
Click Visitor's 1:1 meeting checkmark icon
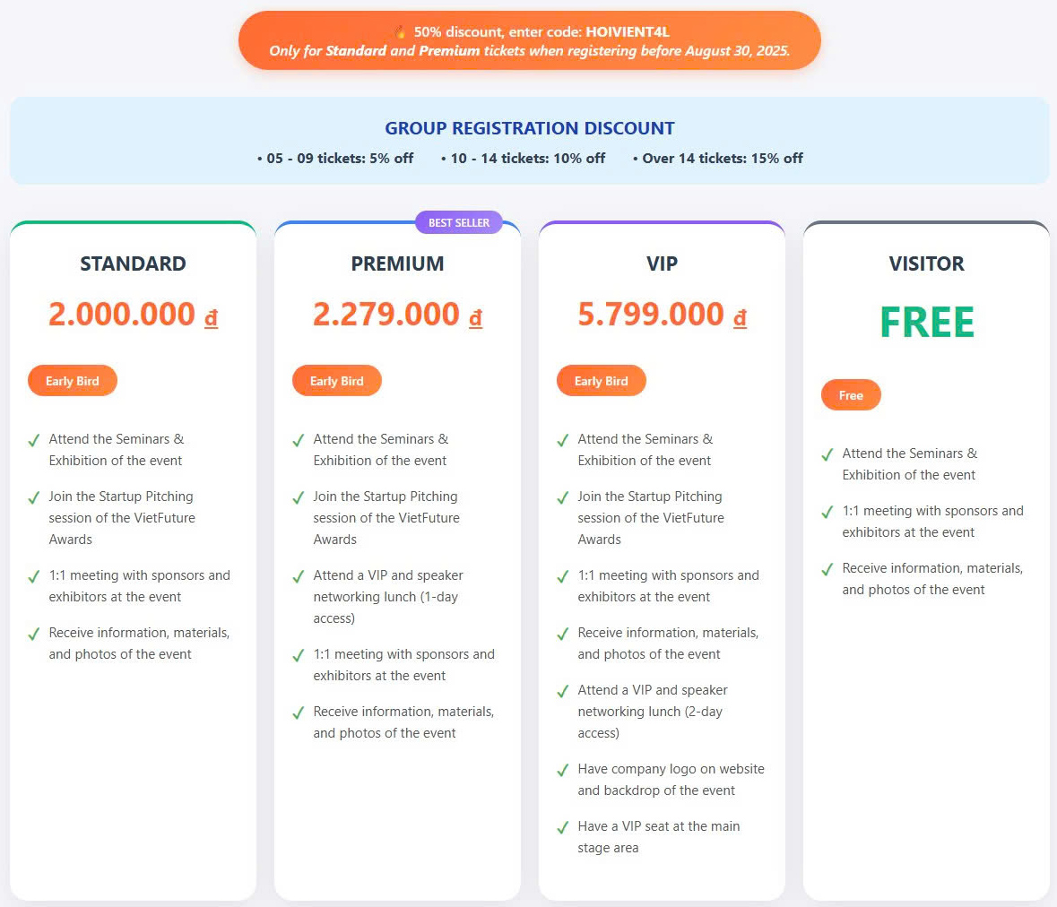[x=827, y=512]
